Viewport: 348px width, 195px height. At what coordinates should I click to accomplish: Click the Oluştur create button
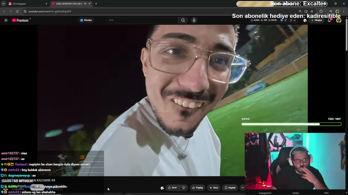(x=317, y=20)
